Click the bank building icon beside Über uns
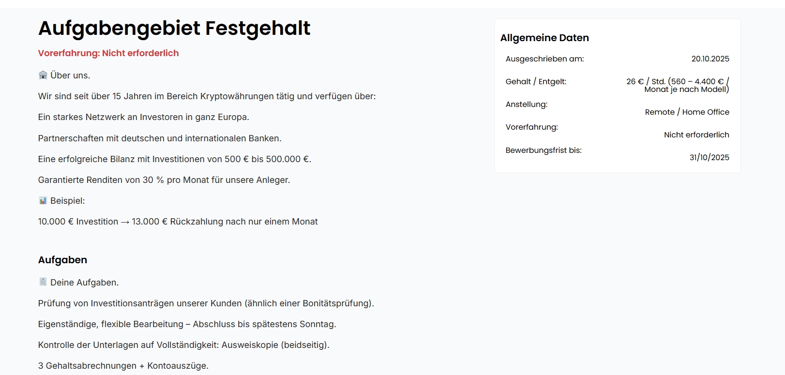Image resolution: width=785 pixels, height=375 pixels. [x=43, y=75]
